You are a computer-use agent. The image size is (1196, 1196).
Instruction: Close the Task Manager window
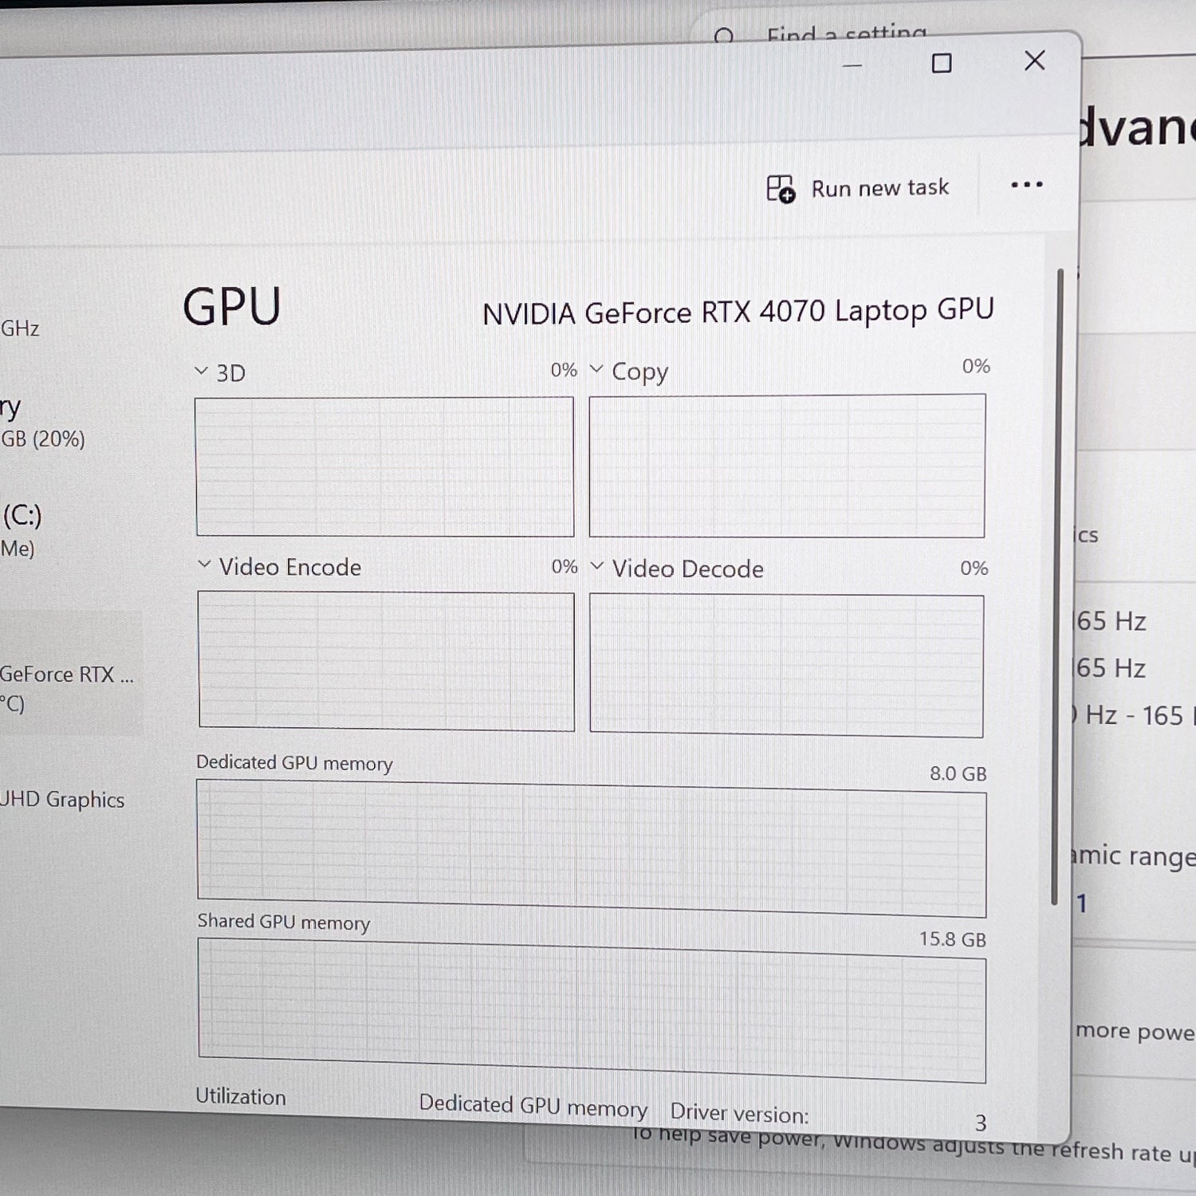pyautogui.click(x=1034, y=61)
